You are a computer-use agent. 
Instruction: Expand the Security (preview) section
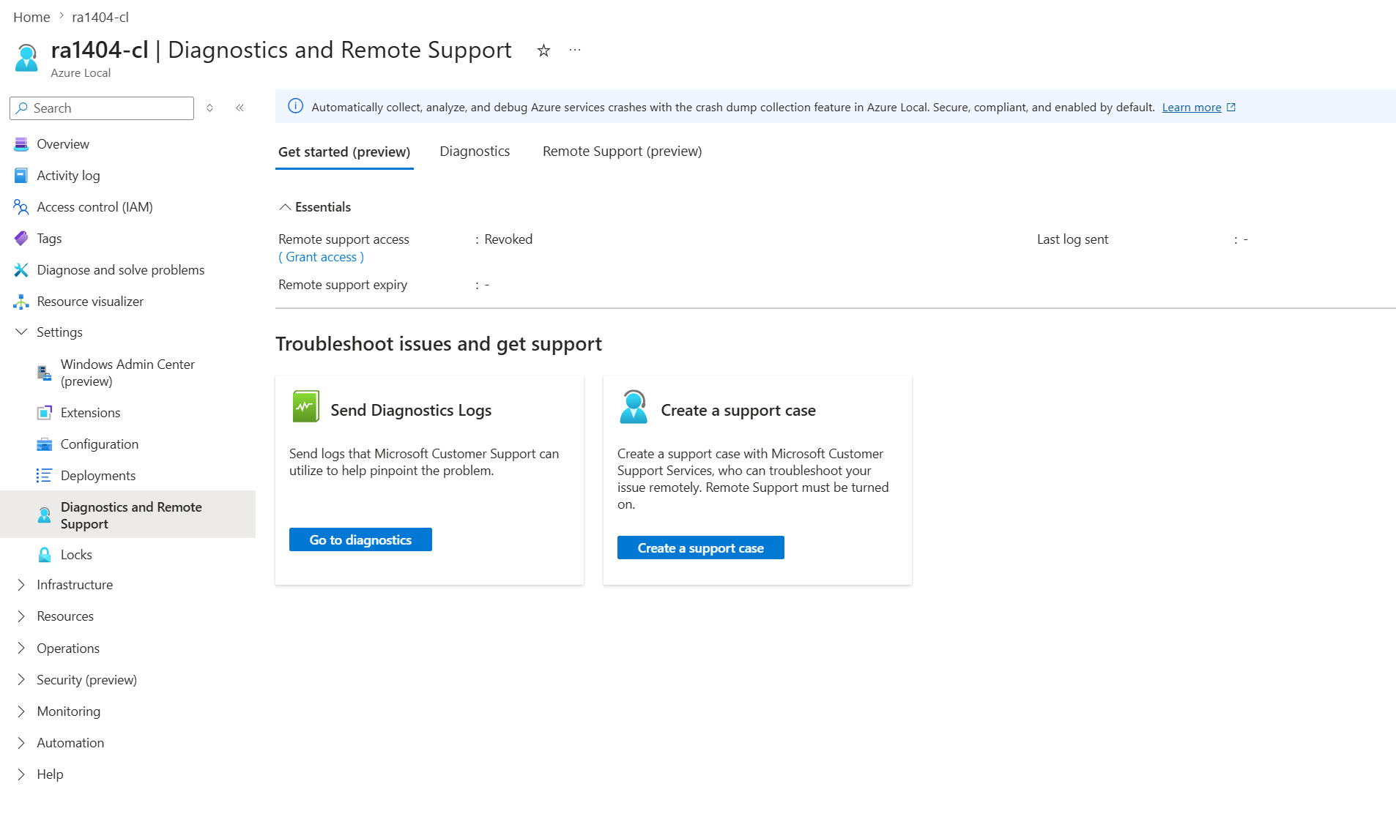pyautogui.click(x=21, y=680)
